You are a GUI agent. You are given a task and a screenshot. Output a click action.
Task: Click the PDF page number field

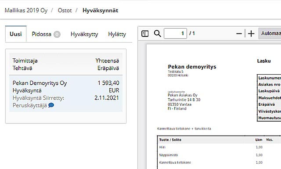pos(175,33)
